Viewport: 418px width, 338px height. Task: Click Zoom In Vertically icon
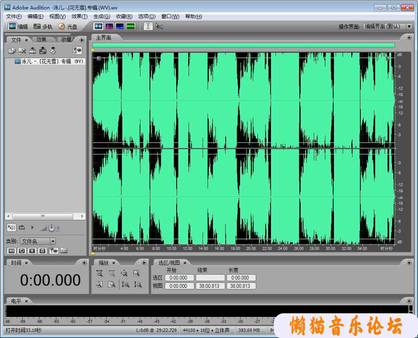click(126, 284)
